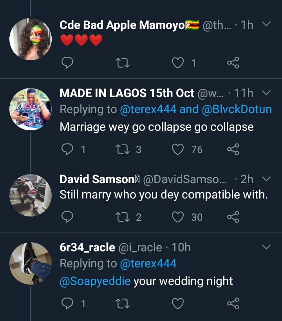View MADE IN LAGOS 15th Oct avatar

click(31, 109)
